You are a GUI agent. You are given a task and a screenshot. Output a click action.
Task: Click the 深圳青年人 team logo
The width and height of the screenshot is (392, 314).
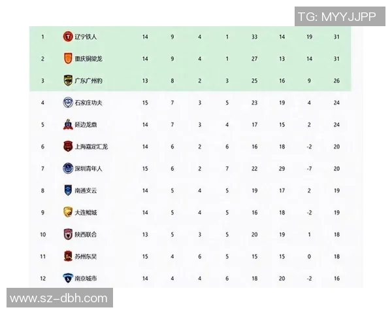[67, 168]
